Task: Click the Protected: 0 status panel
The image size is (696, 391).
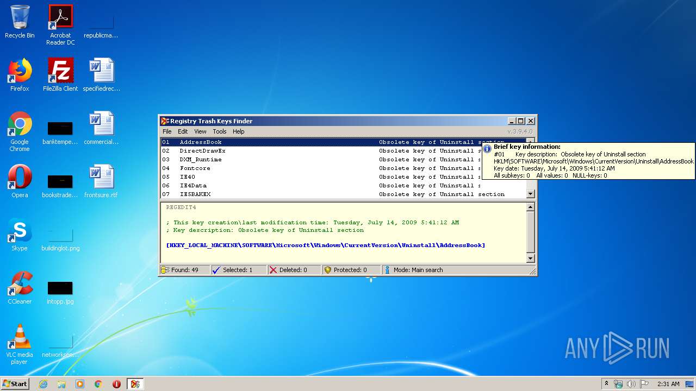Action: pyautogui.click(x=351, y=270)
